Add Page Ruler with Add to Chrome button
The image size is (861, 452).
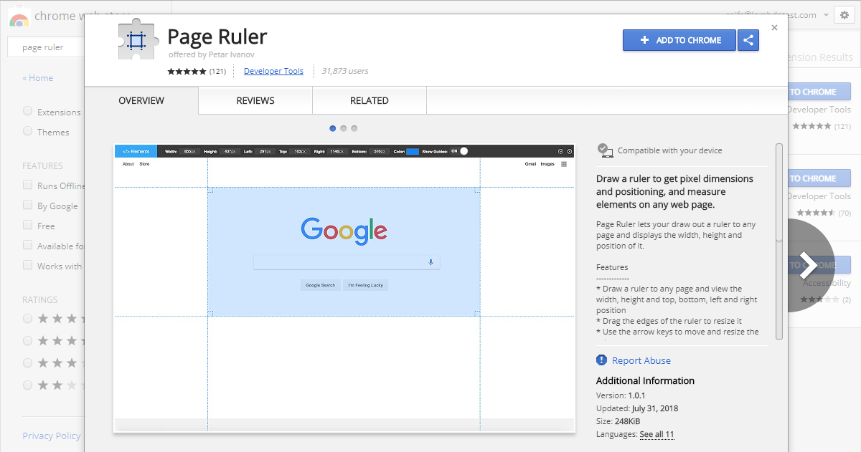pyautogui.click(x=679, y=40)
